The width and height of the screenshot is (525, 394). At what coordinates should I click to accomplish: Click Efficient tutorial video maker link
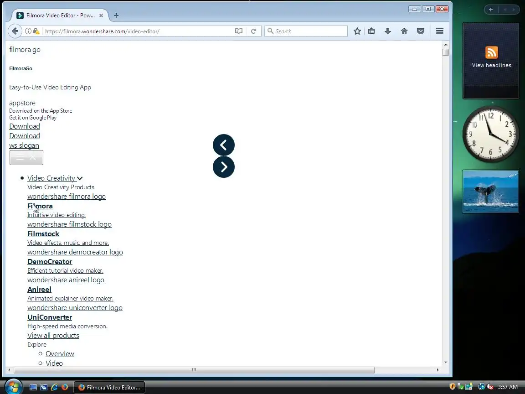[x=65, y=271]
